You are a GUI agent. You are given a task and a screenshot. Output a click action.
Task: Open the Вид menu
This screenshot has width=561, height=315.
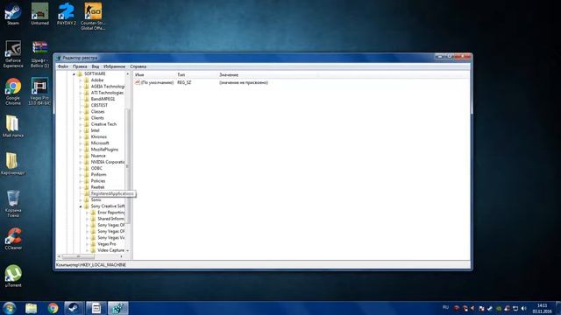[96, 66]
